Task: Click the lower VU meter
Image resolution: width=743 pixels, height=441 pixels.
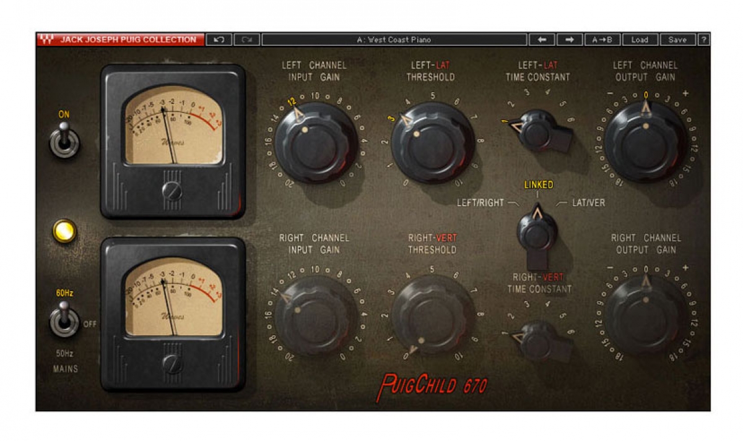Action: click(x=173, y=314)
